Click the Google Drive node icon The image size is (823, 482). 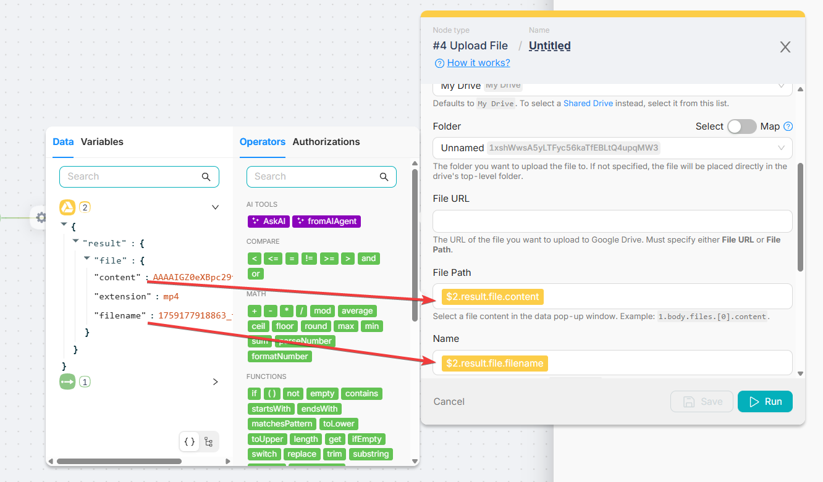67,207
